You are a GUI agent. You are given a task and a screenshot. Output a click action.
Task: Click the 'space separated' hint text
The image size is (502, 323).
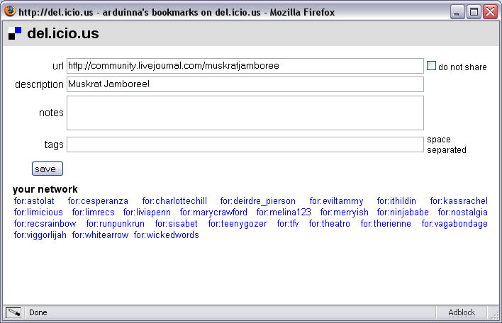pos(447,144)
